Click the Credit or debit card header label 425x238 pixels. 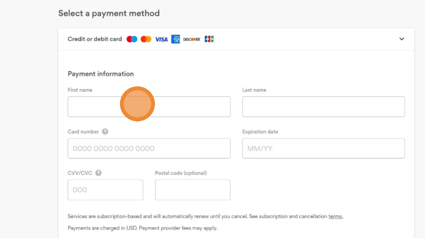click(x=95, y=39)
